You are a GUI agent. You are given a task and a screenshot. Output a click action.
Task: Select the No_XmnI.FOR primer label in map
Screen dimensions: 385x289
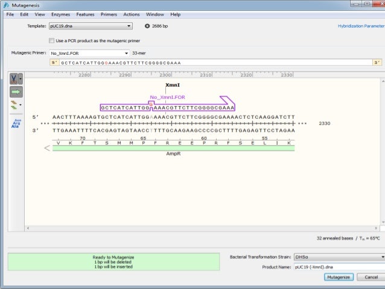(x=167, y=97)
